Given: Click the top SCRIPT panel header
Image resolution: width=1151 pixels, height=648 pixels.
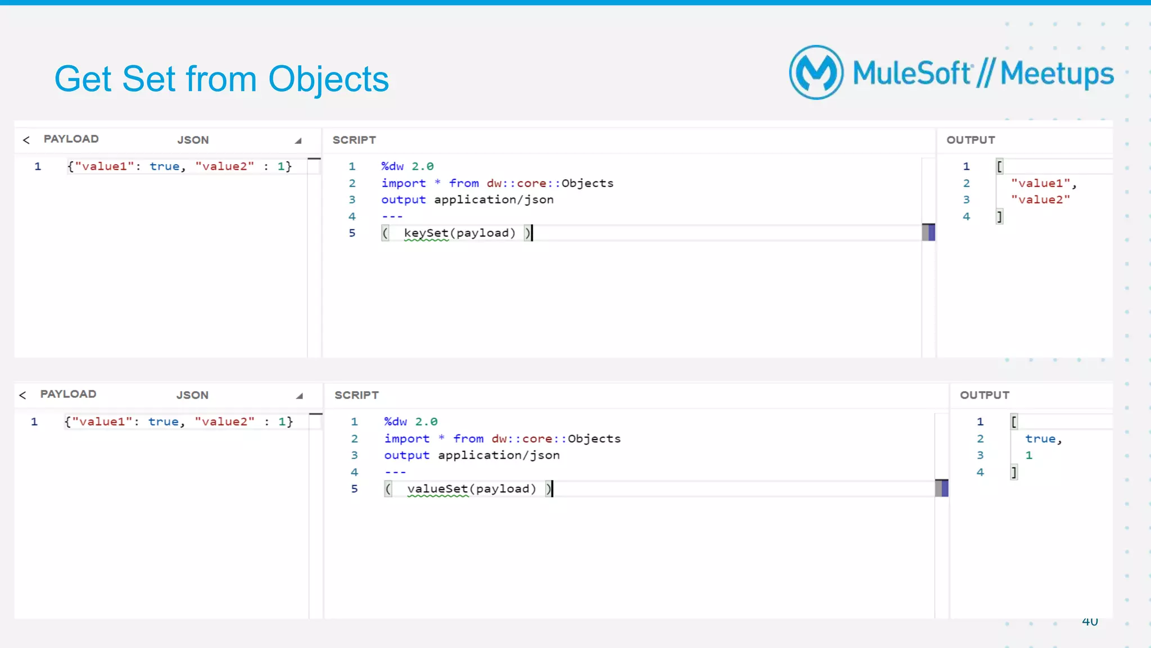Looking at the screenshot, I should pos(354,140).
